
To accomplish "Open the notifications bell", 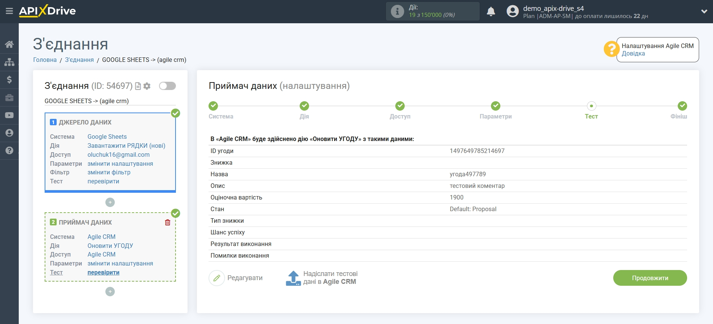I will [491, 12].
